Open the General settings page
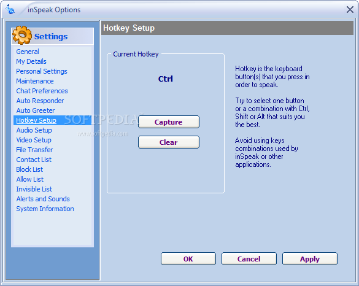Viewport: 359px width, 286px height. click(x=28, y=52)
